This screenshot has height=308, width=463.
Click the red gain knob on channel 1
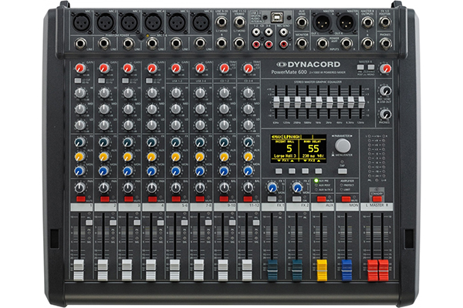click(x=79, y=70)
